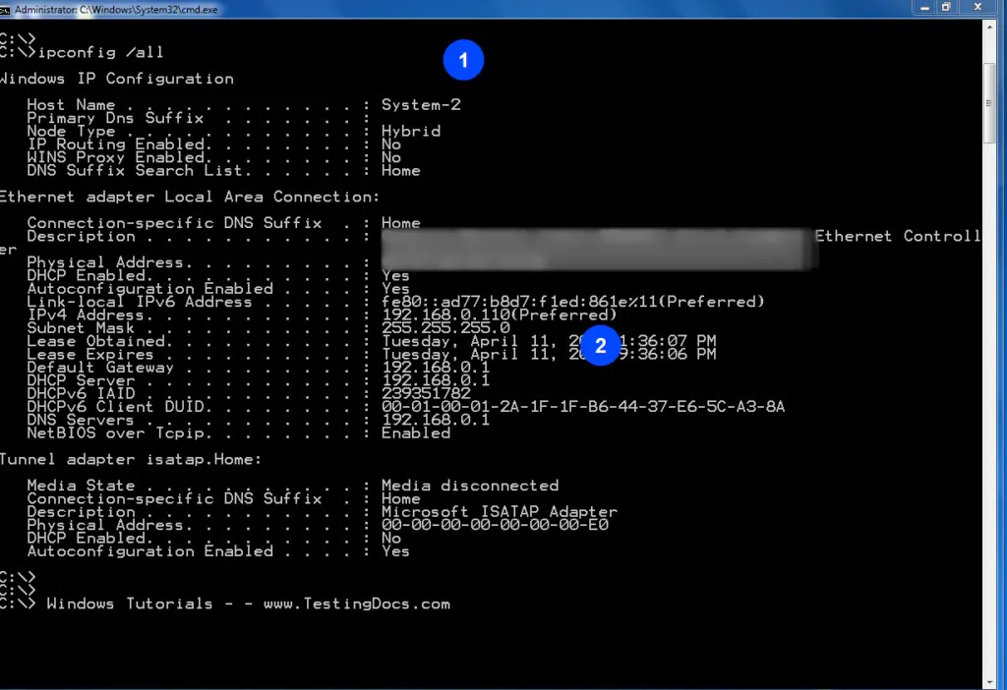Image resolution: width=1007 pixels, height=690 pixels.
Task: Close the cmd.exe window
Action: coord(977,7)
